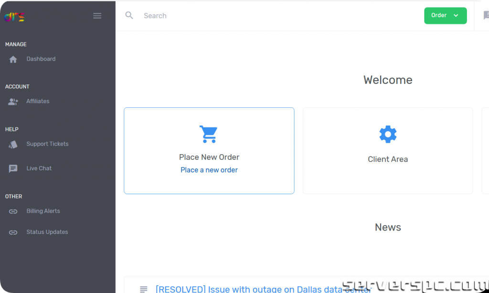Viewport: 489px width, 293px height.
Task: Click the Dashboard home icon
Action: (x=13, y=59)
